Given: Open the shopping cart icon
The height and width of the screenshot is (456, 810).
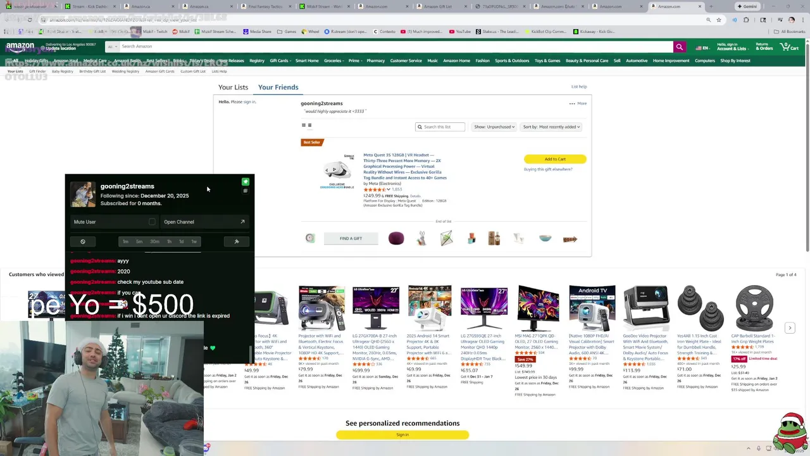Looking at the screenshot, I should tap(789, 47).
